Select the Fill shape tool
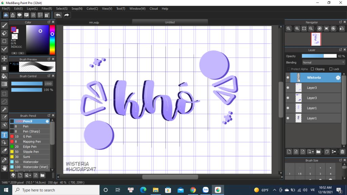This screenshot has width=347, height=195. click(x=4, y=68)
